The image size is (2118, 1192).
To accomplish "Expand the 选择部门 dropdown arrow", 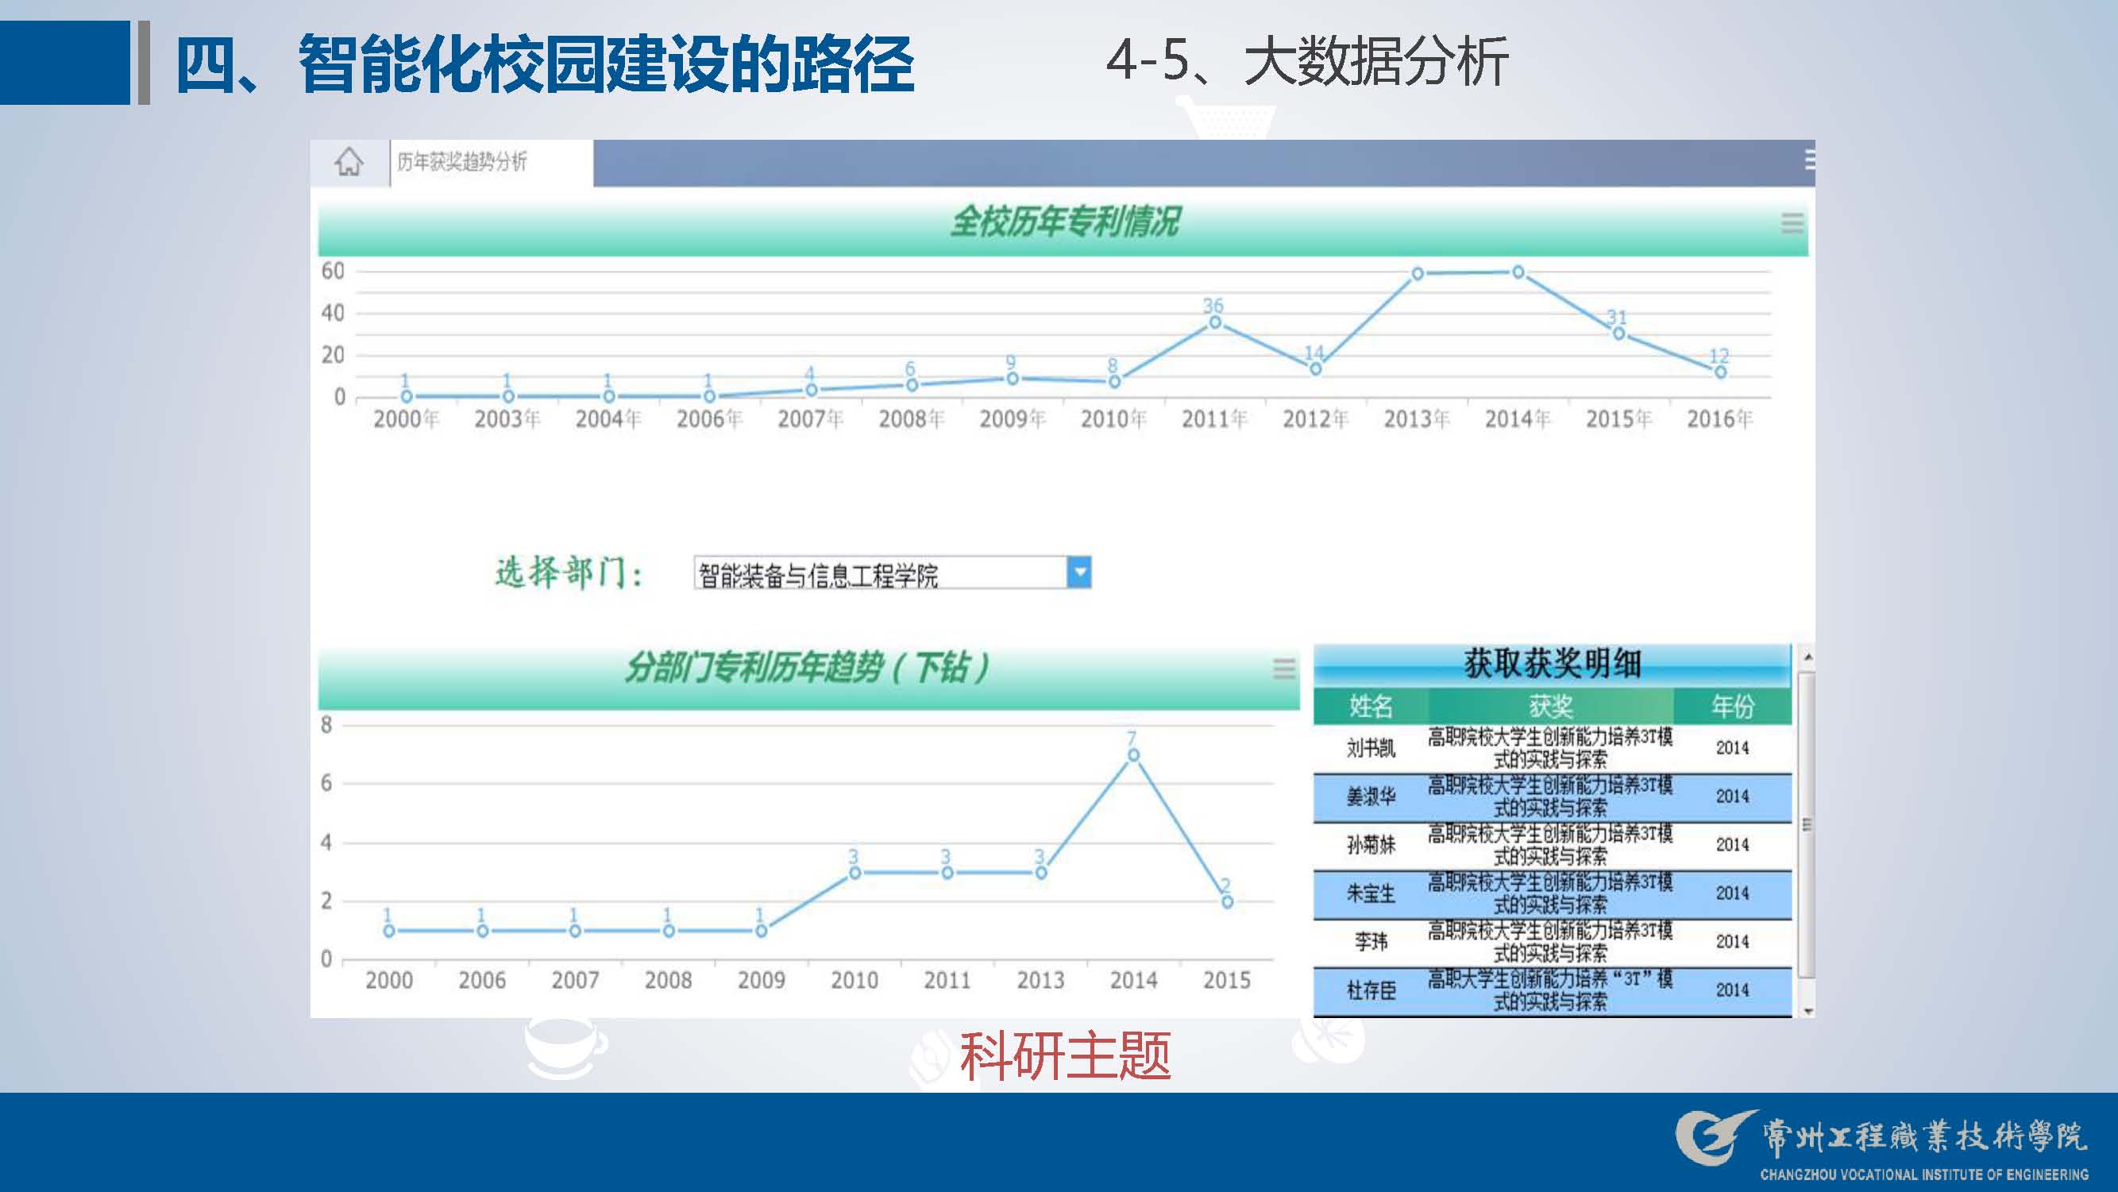I will (1078, 572).
